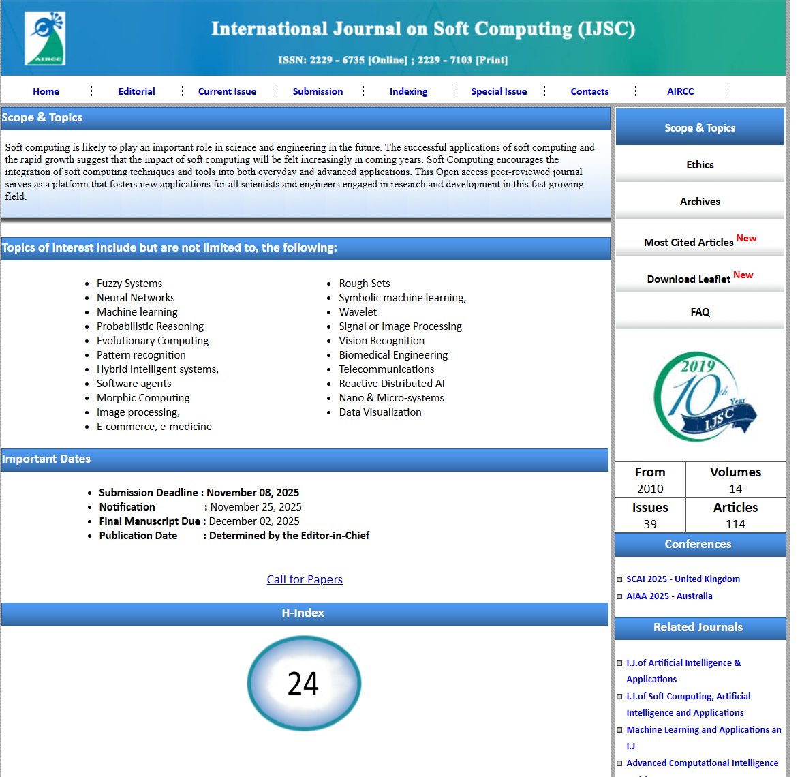Image resolution: width=802 pixels, height=777 pixels.
Task: Click the Publication Date line
Action: [x=234, y=536]
